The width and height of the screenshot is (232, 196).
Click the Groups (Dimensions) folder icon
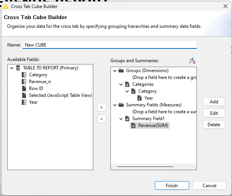point(121,71)
